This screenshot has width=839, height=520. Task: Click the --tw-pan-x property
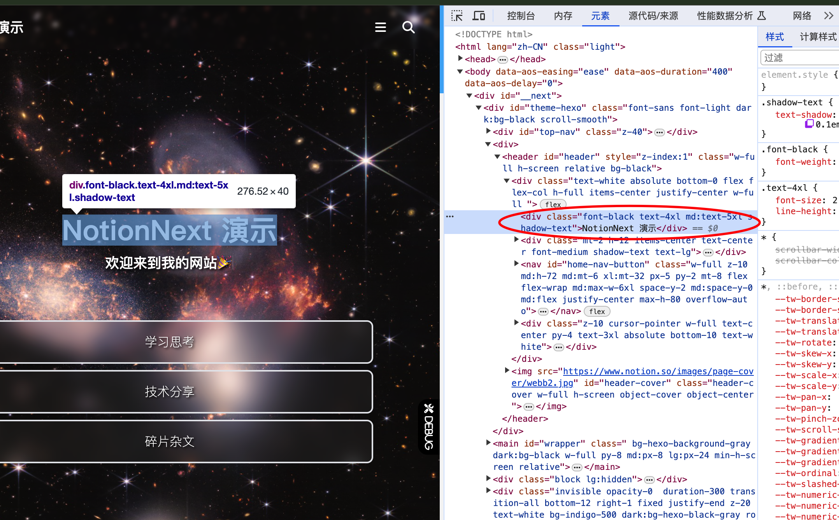pos(801,397)
